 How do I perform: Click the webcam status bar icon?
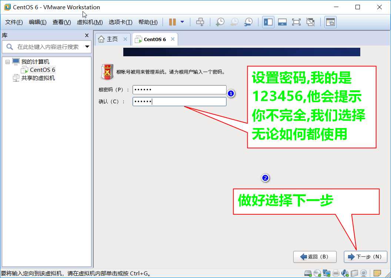coord(364,273)
